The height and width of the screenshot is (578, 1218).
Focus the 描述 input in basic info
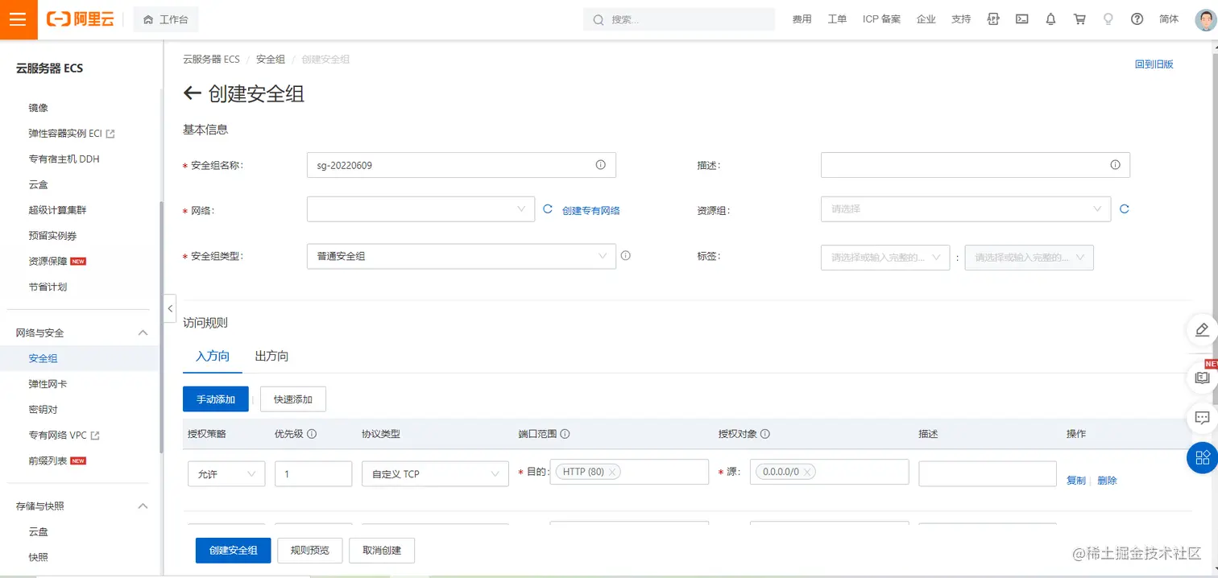tap(976, 165)
